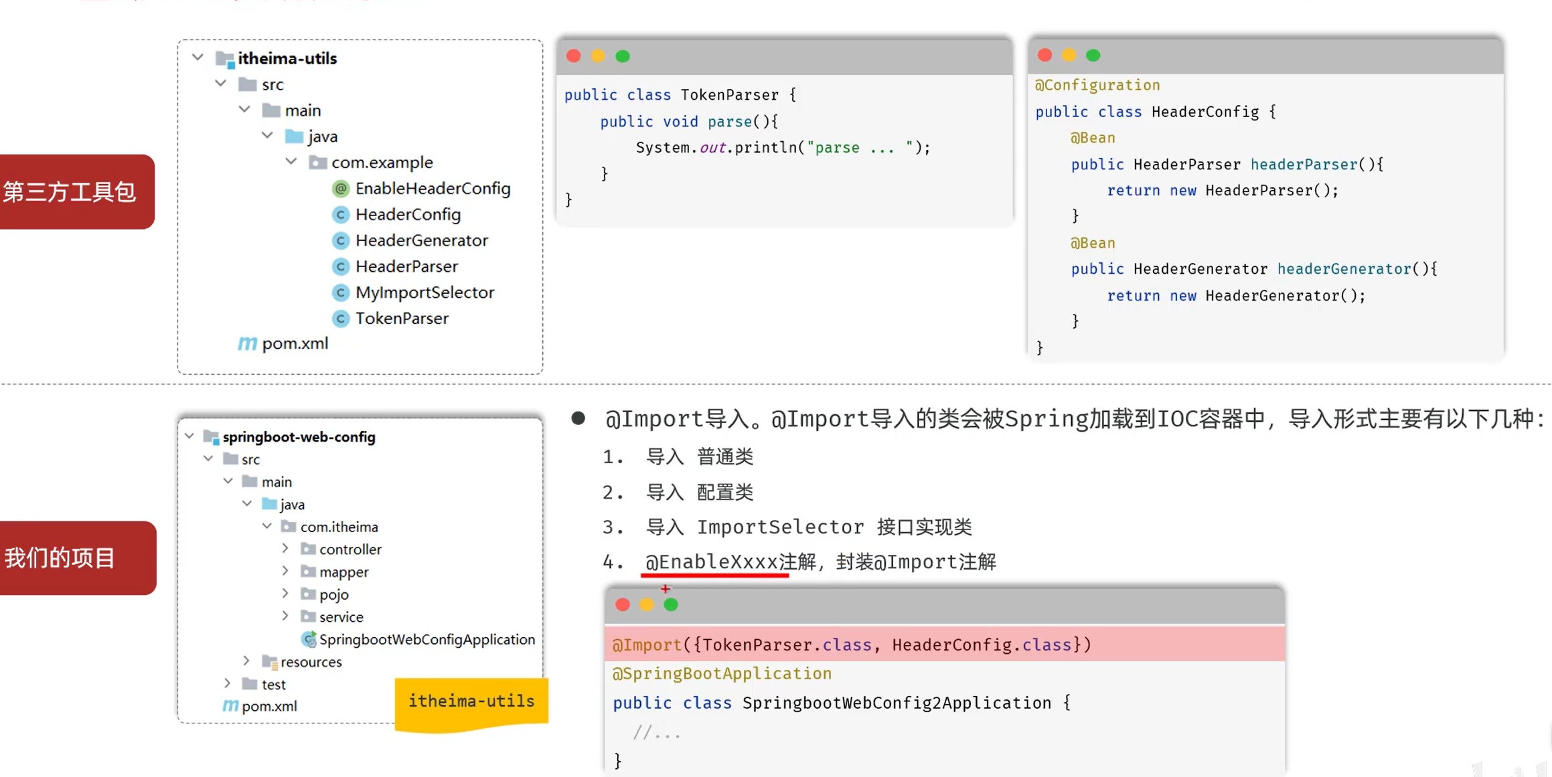Click the itheima-utils module folder icon
This screenshot has height=777, width=1552.
(225, 59)
